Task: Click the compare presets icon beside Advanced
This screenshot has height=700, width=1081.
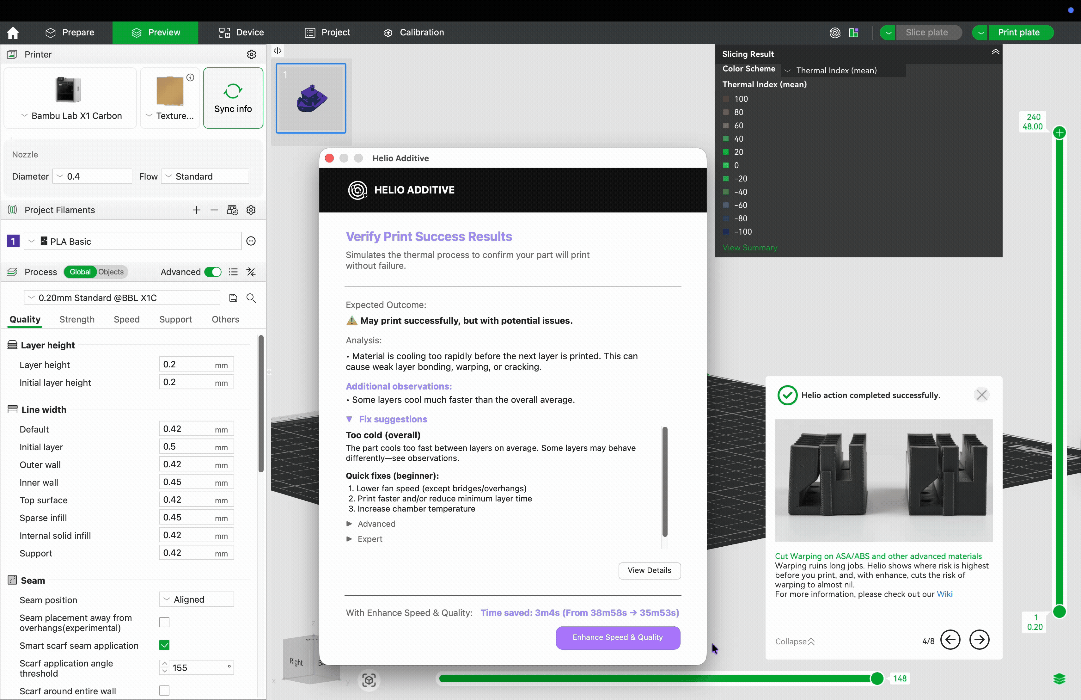Action: pos(251,272)
